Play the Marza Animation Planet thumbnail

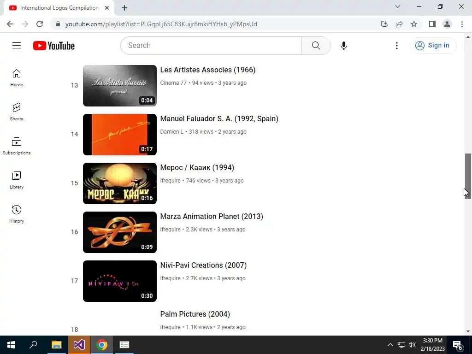(x=120, y=232)
